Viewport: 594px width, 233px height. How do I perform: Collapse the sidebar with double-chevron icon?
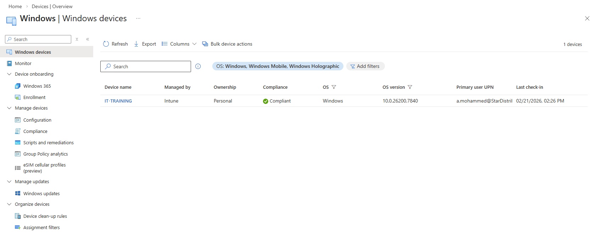(x=88, y=39)
